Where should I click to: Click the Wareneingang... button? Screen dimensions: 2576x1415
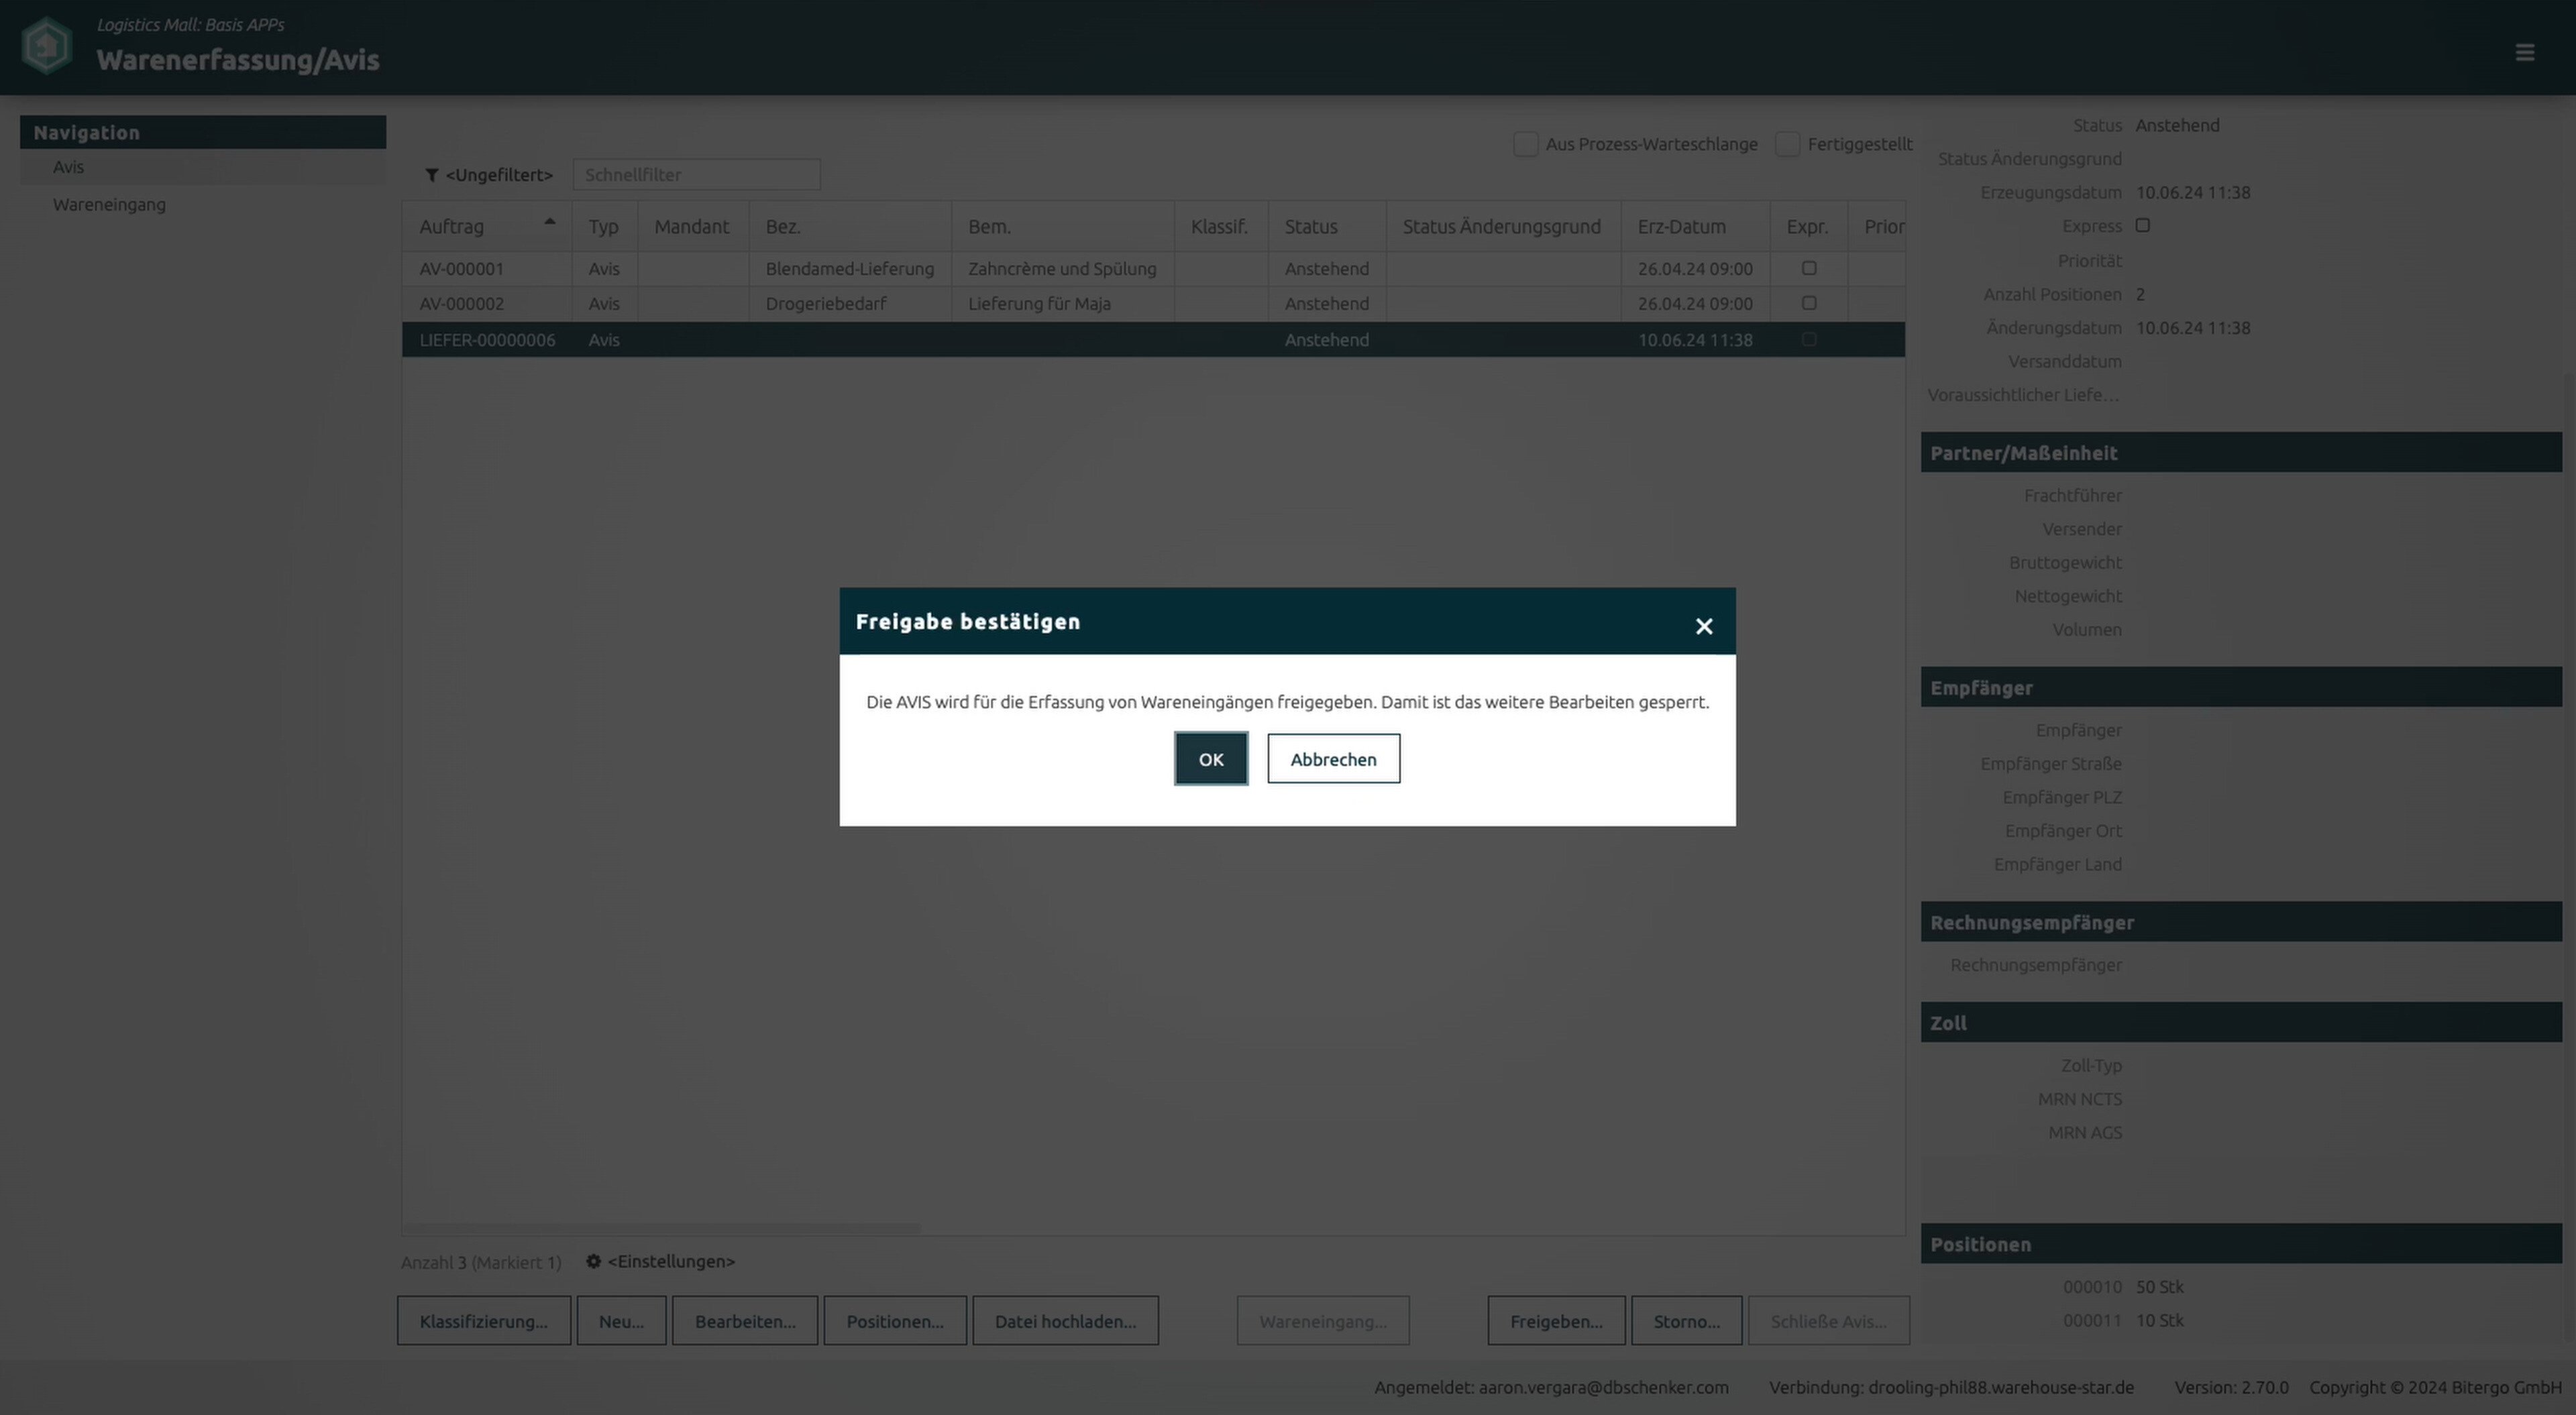(x=1323, y=1321)
